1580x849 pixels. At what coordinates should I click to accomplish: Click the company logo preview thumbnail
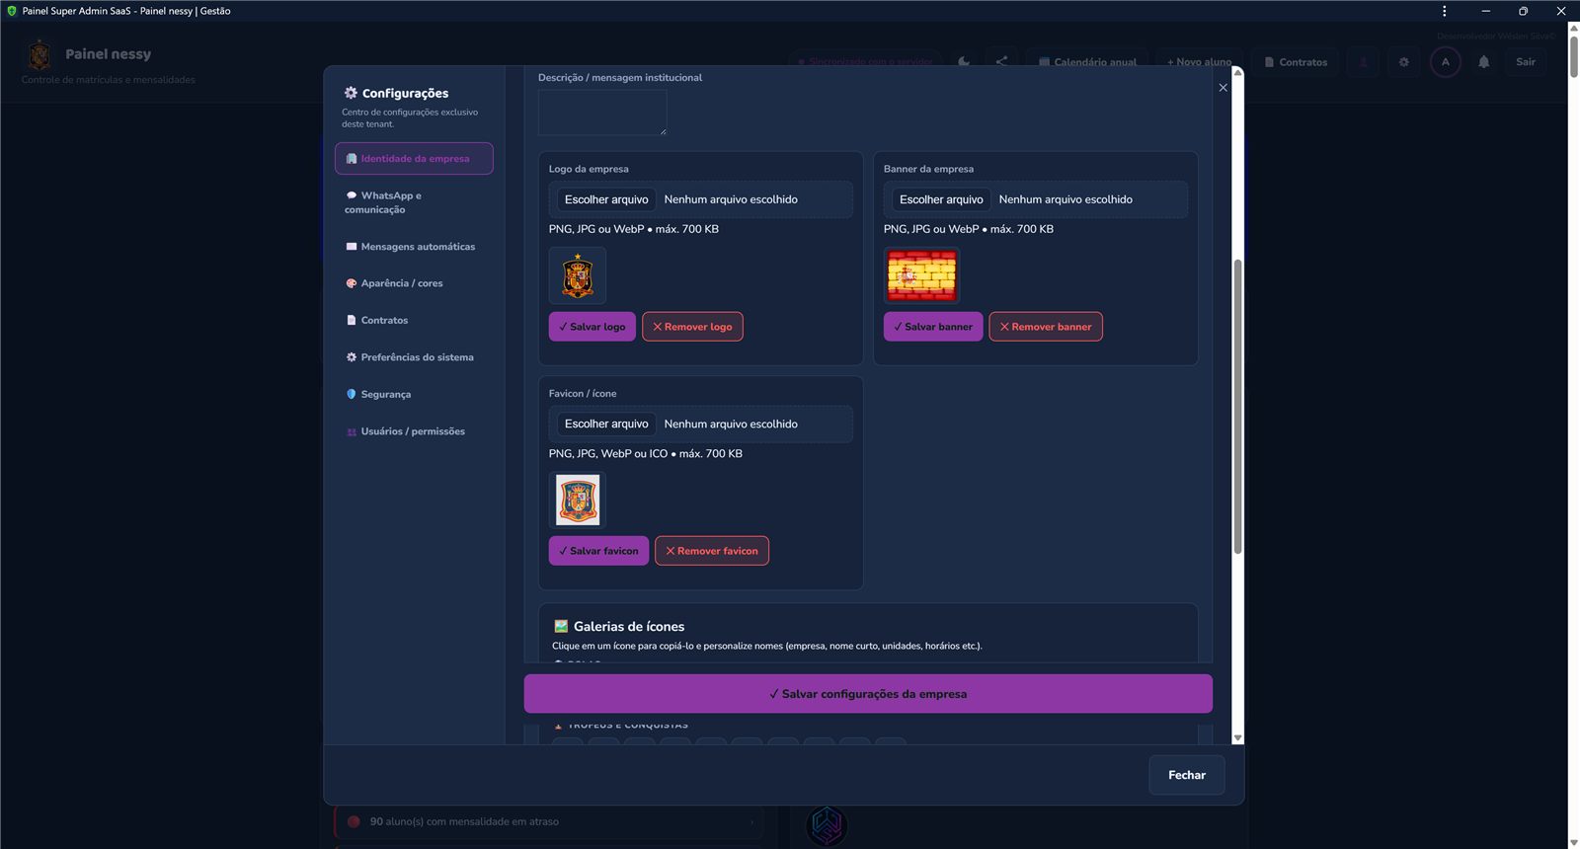pyautogui.click(x=578, y=275)
